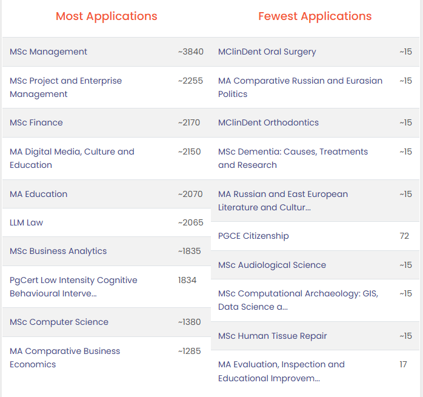Open the MSc Finance entry
The image size is (423, 397).
pyautogui.click(x=36, y=122)
